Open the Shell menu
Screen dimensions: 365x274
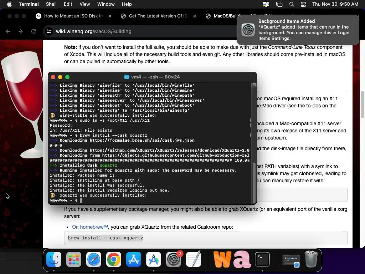[51, 4]
